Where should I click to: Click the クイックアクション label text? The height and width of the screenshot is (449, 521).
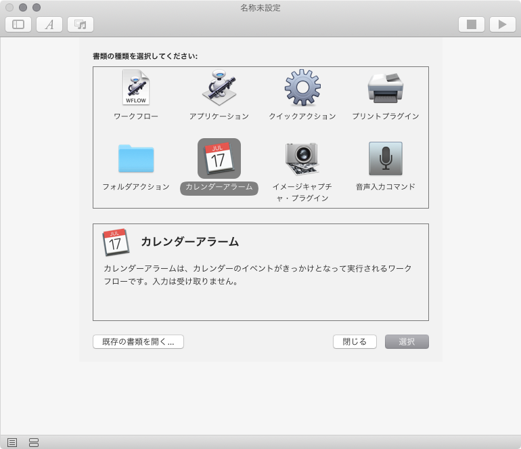tap(302, 116)
